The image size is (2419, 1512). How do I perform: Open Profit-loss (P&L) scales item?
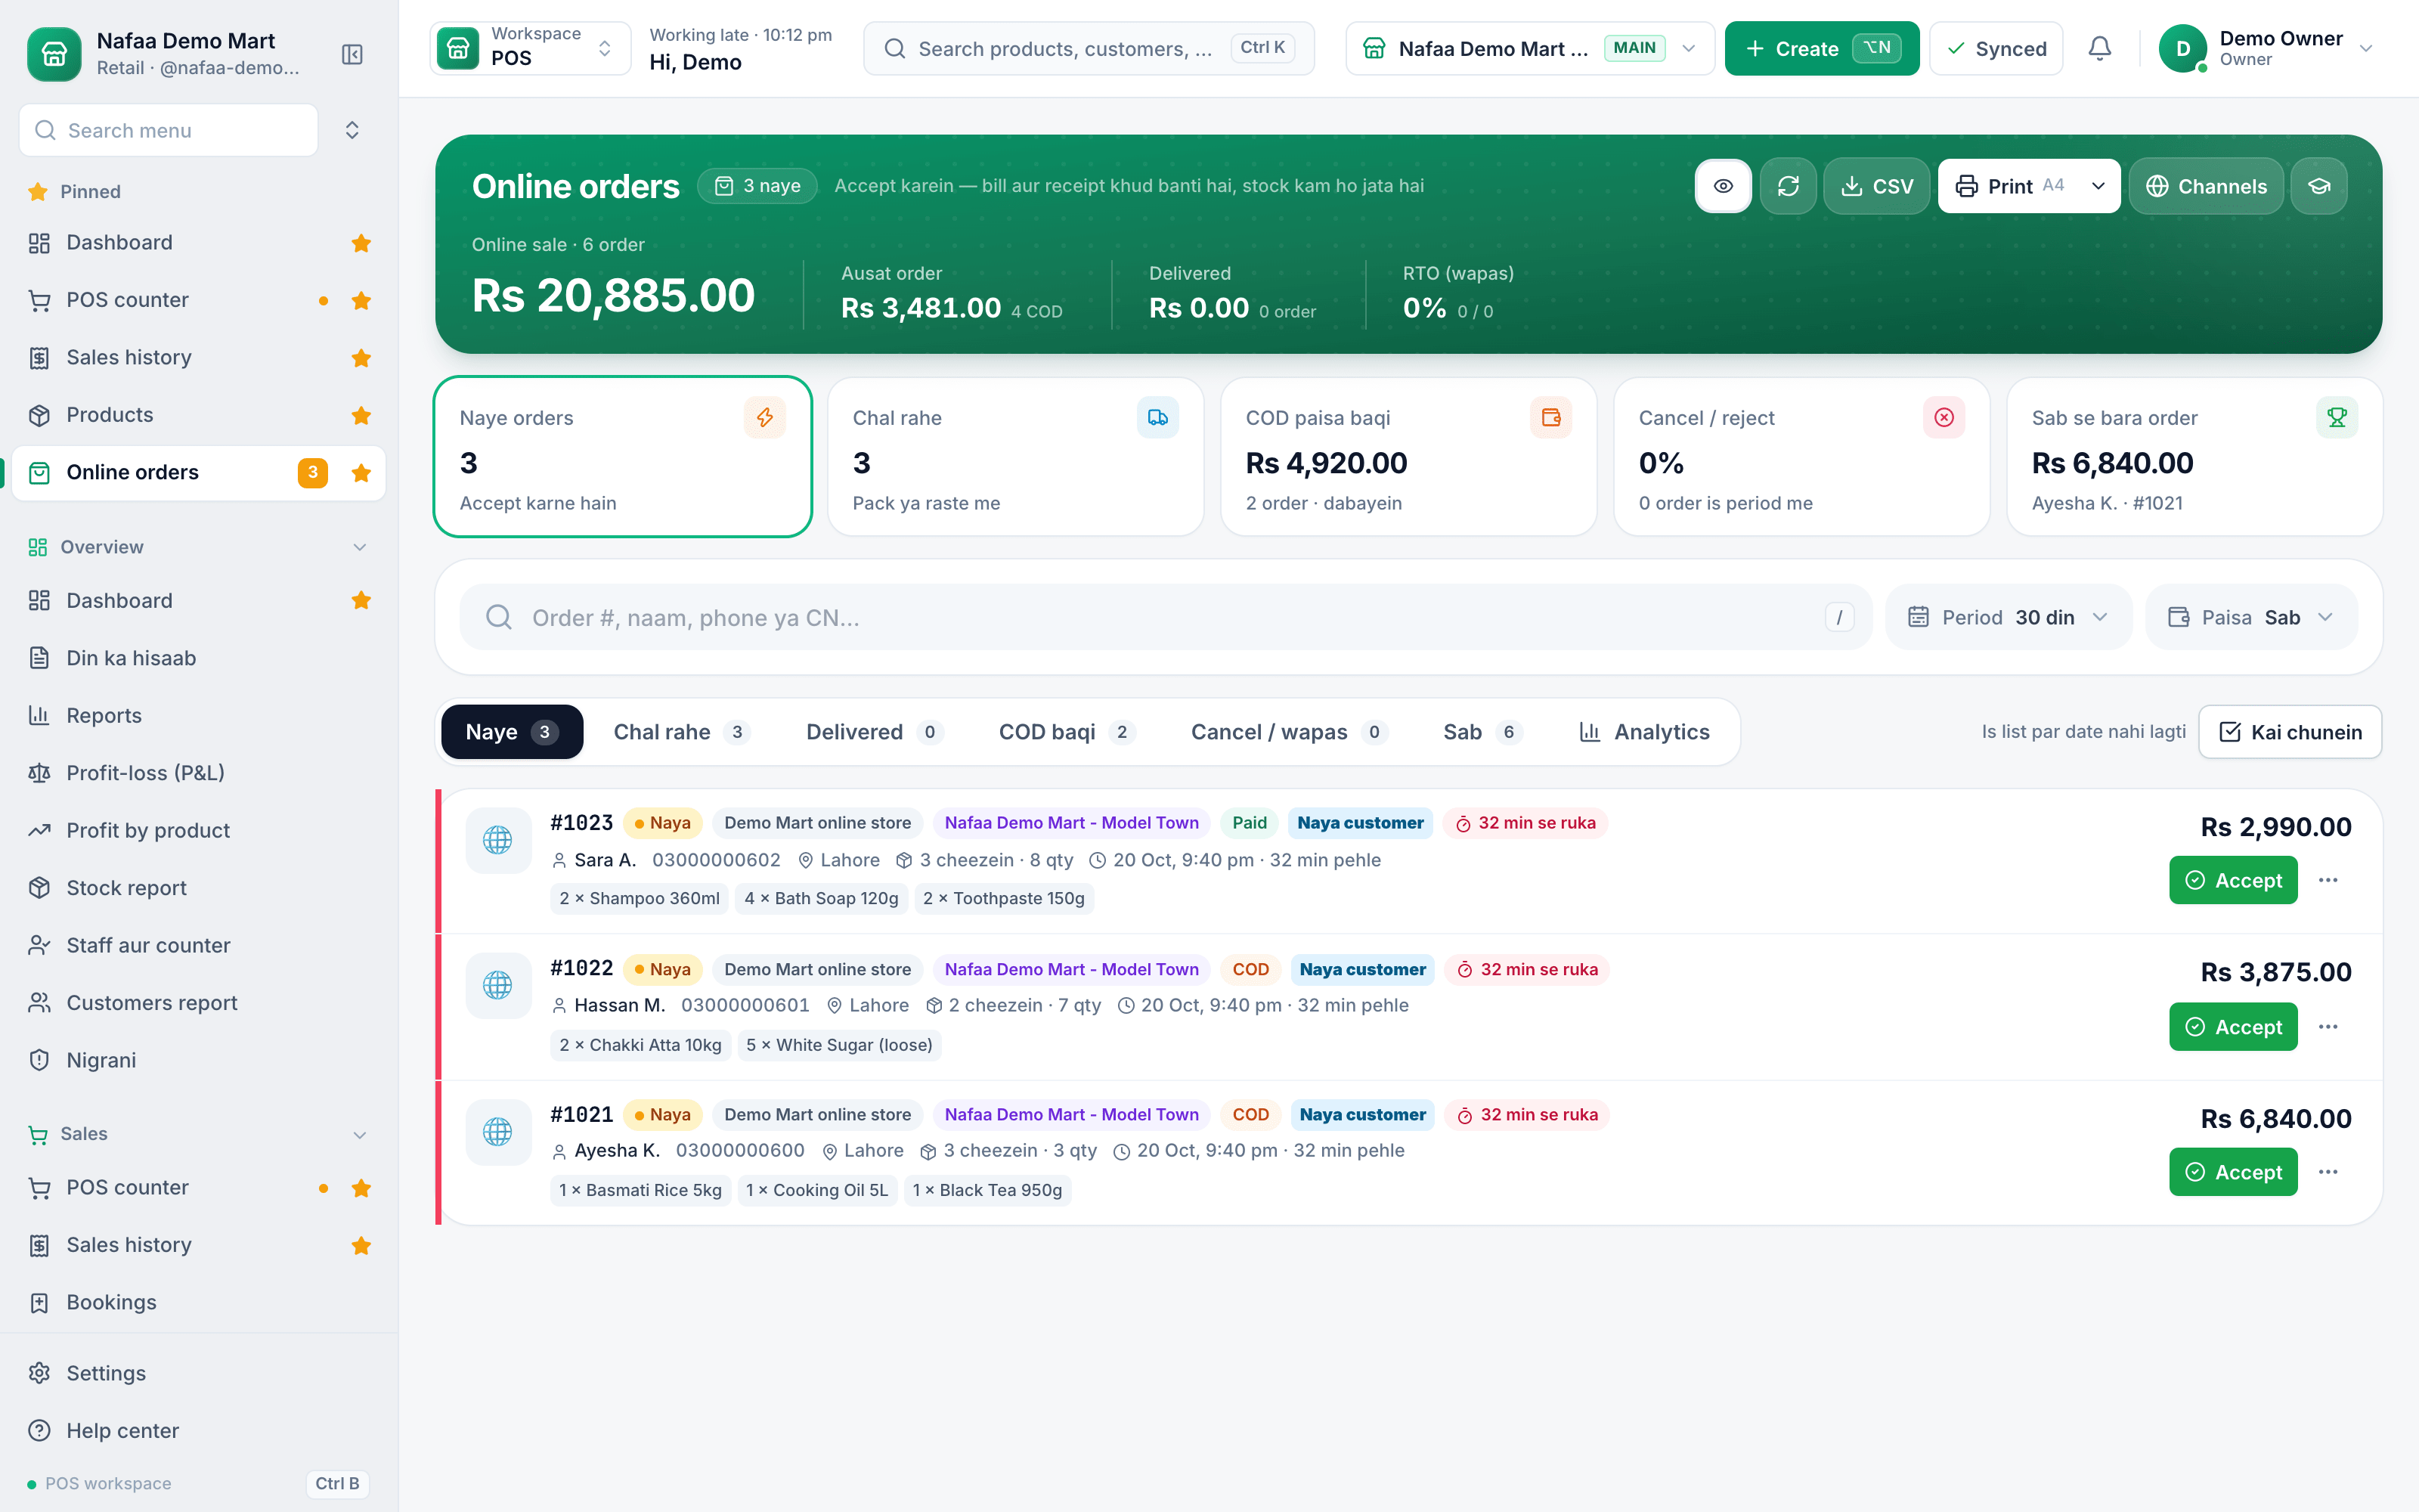[199, 773]
